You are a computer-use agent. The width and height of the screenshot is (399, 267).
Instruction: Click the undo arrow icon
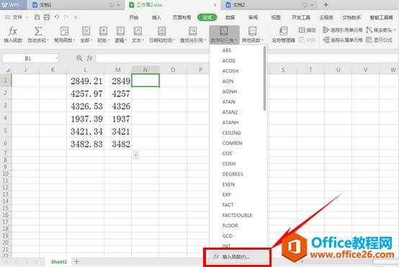pyautogui.click(x=57, y=17)
